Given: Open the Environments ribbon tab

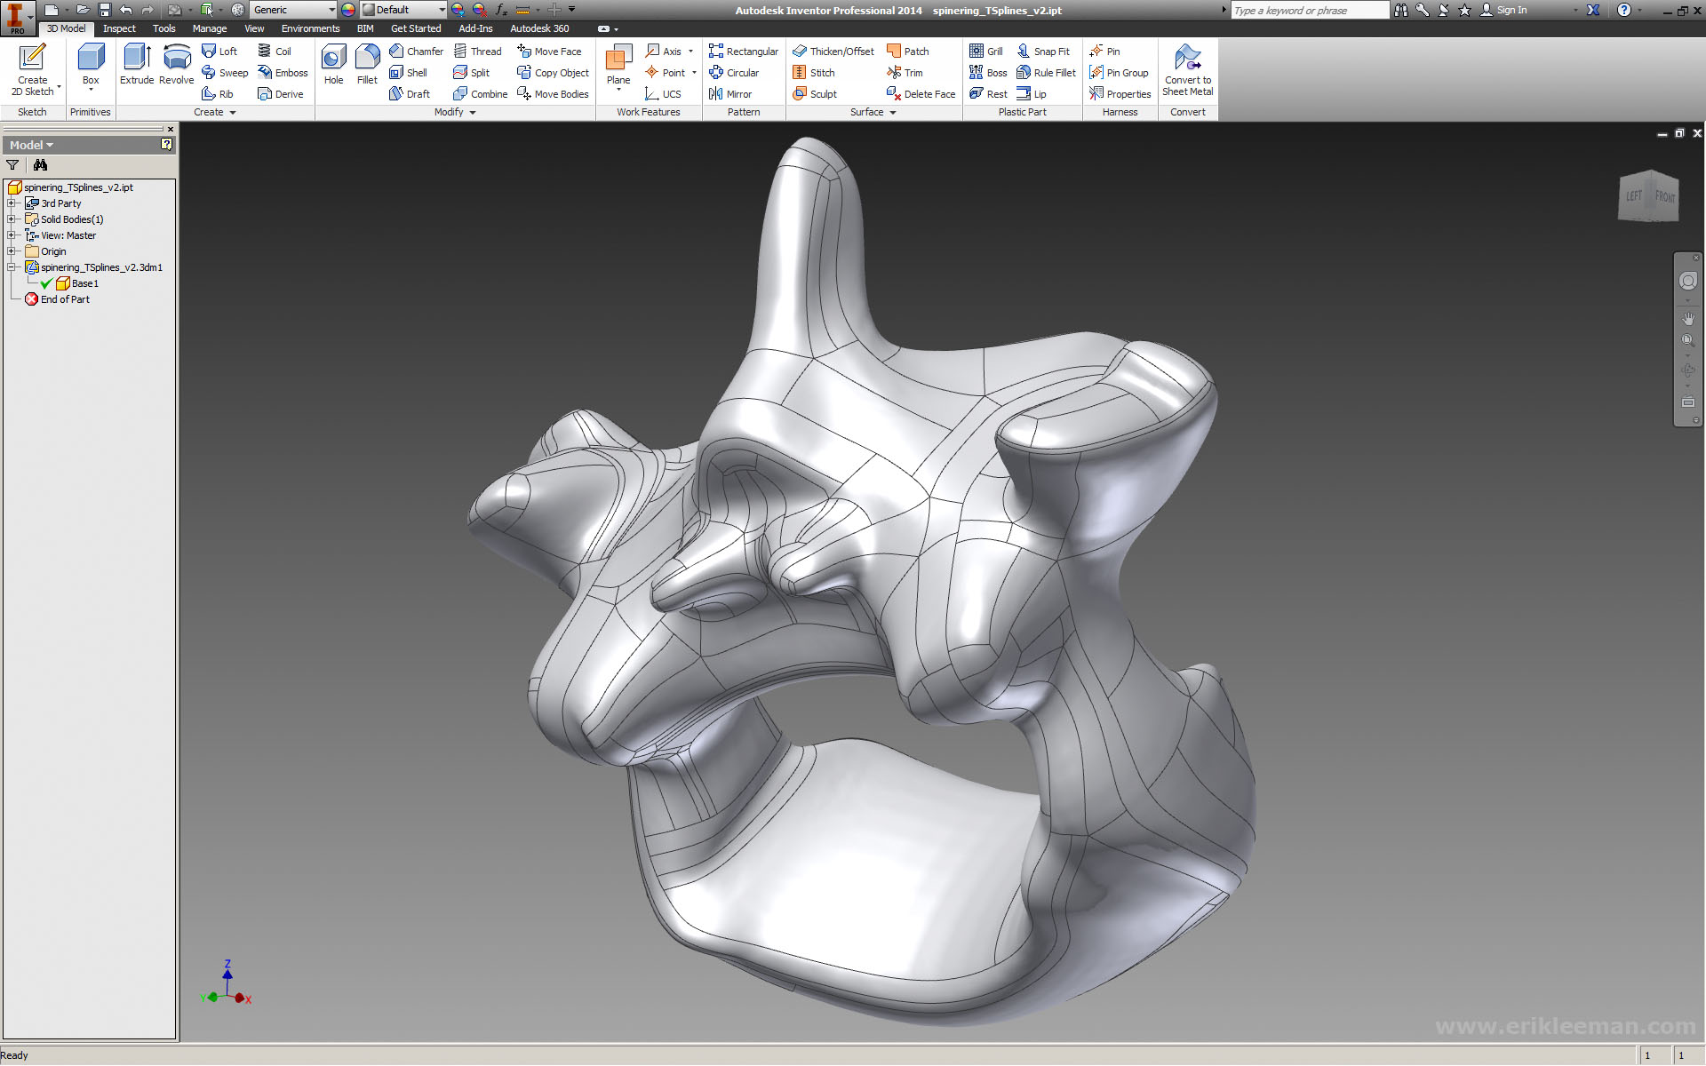Looking at the screenshot, I should pos(310,28).
